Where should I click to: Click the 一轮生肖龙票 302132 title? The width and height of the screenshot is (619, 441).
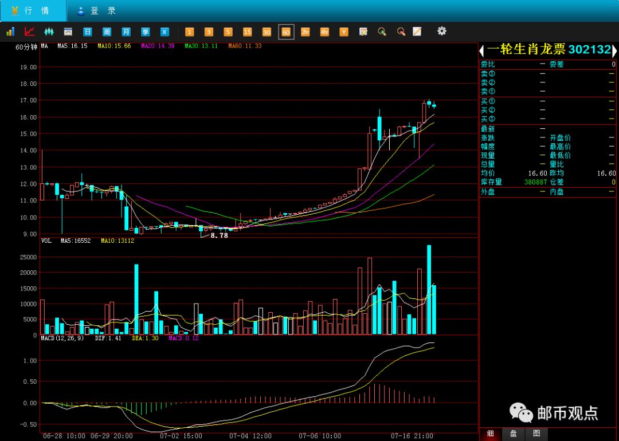[x=549, y=50]
